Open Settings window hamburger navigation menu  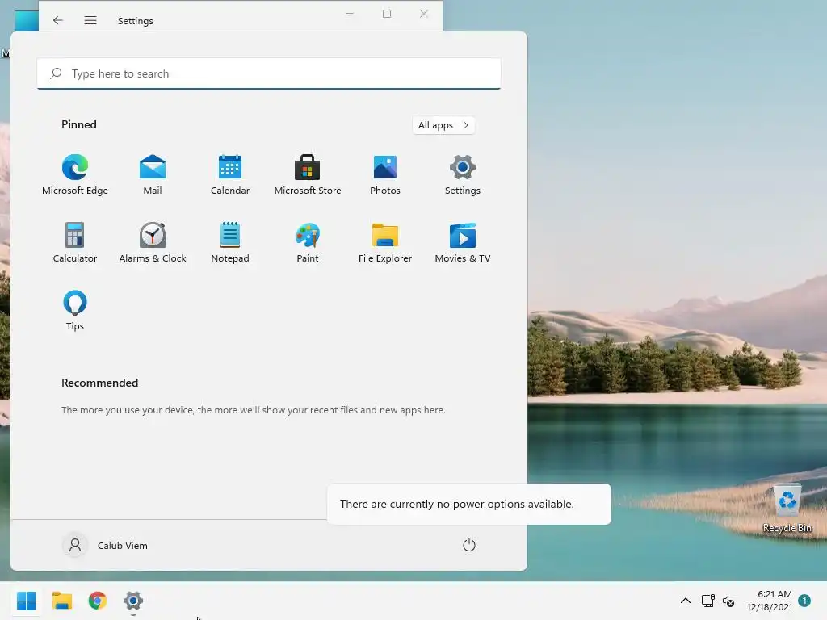tap(90, 20)
